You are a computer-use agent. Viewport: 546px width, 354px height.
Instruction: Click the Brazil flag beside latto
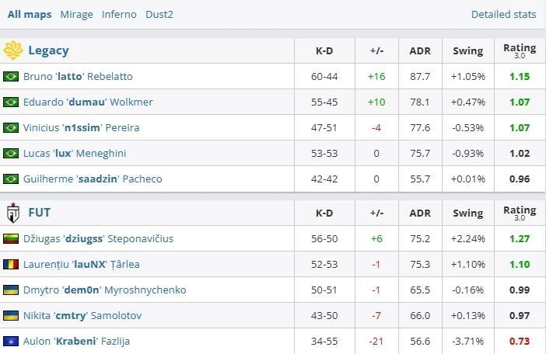pyautogui.click(x=11, y=76)
